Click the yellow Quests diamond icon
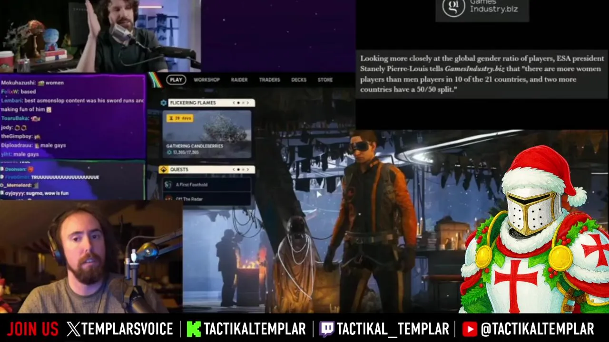 pyautogui.click(x=164, y=170)
